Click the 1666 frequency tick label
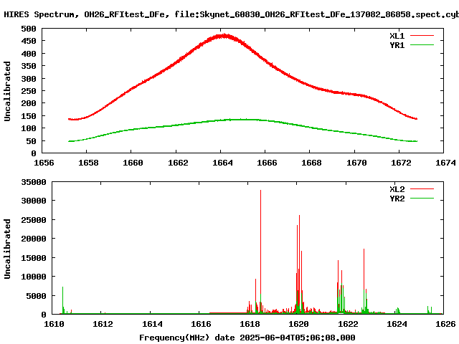459x344 pixels. pyautogui.click(x=267, y=163)
